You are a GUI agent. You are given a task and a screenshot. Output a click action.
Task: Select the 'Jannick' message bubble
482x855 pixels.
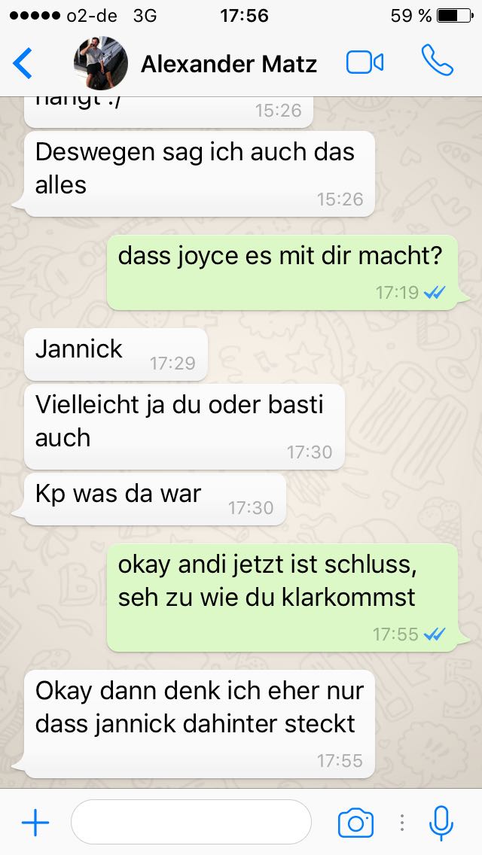click(x=116, y=354)
